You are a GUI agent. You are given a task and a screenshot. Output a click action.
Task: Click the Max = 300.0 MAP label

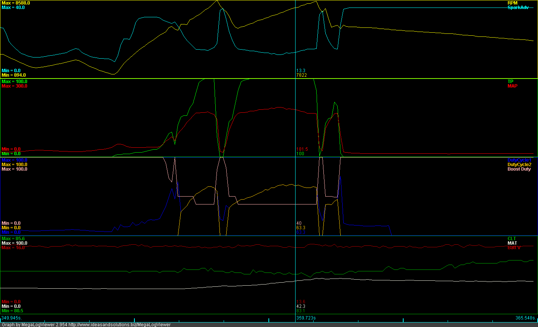(14, 86)
